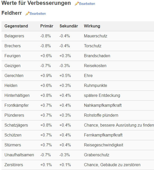
Task: Click the Gegenstand column header
Action: tap(16, 26)
